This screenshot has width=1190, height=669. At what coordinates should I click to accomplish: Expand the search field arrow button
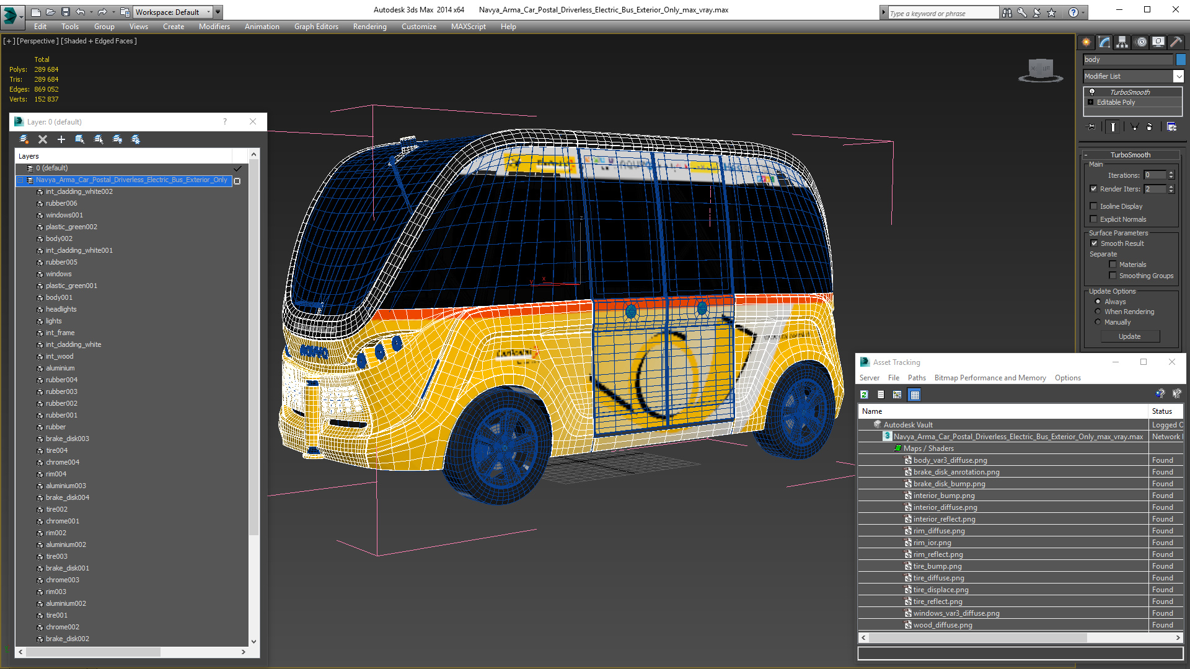[883, 13]
